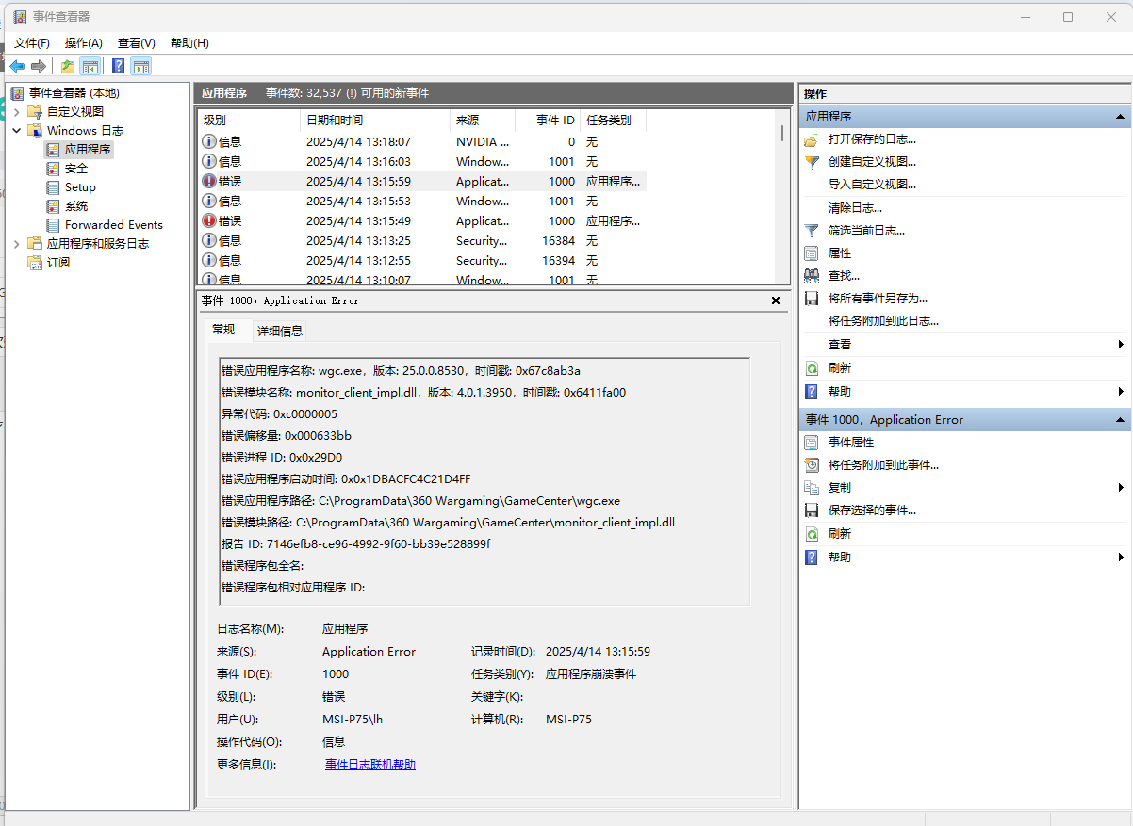
Task: Sort by the 级别 column header
Action: pos(249,121)
